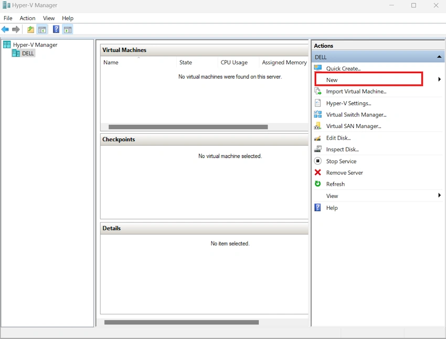Minimize the Hyper-V Manager window
446x339 pixels.
click(x=391, y=5)
